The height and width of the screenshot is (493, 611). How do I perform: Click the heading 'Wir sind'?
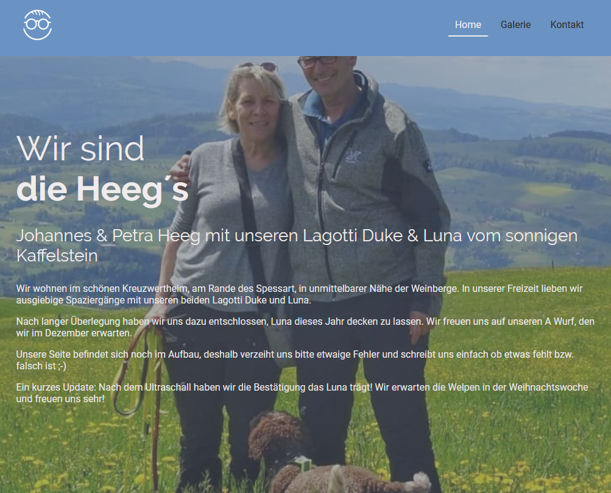click(80, 149)
